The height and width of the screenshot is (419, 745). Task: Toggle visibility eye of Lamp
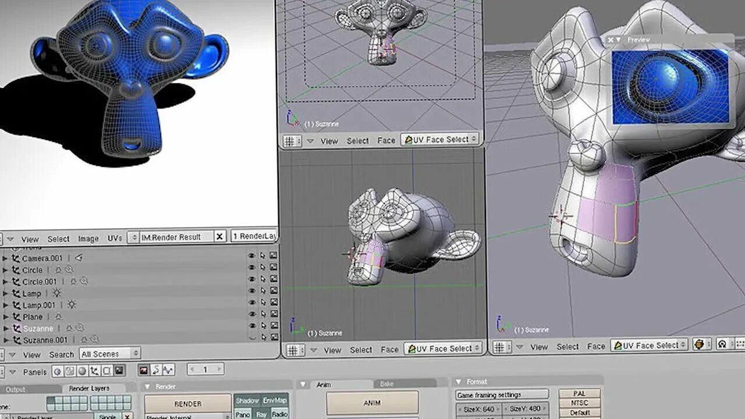[x=252, y=290]
